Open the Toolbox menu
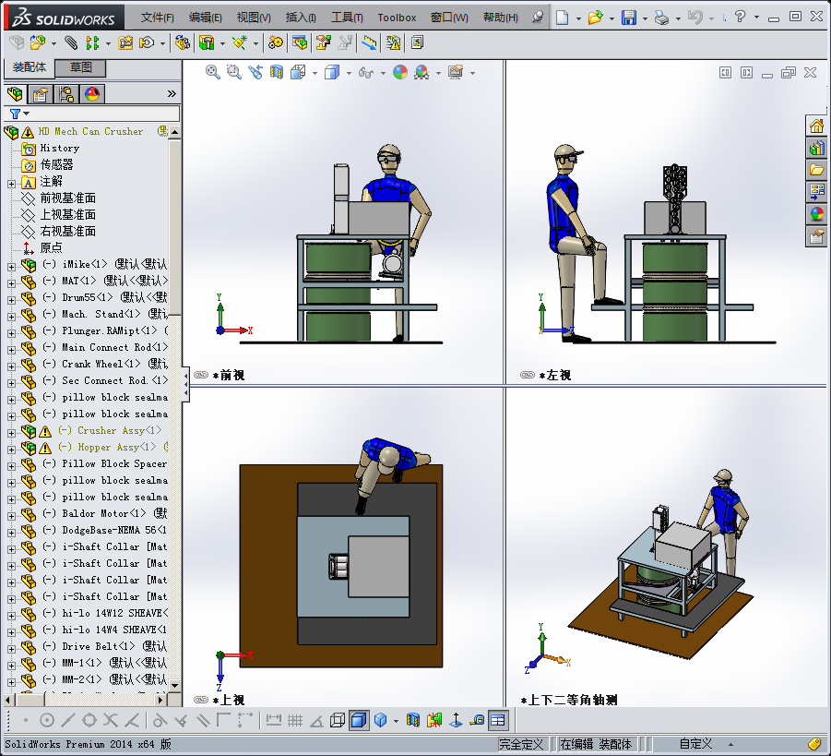Screen dimensions: 831x756 [x=397, y=18]
